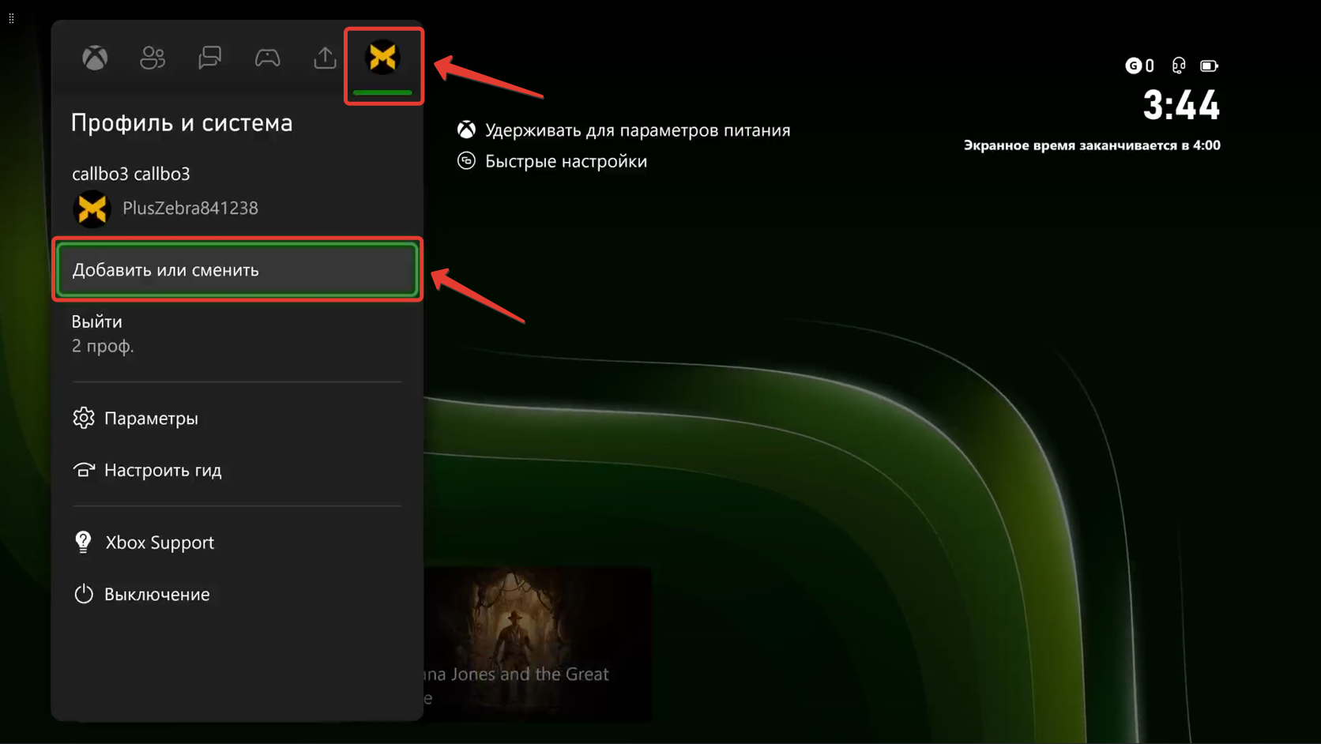Image resolution: width=1321 pixels, height=744 pixels.
Task: Select the game controller tab icon
Action: click(268, 58)
